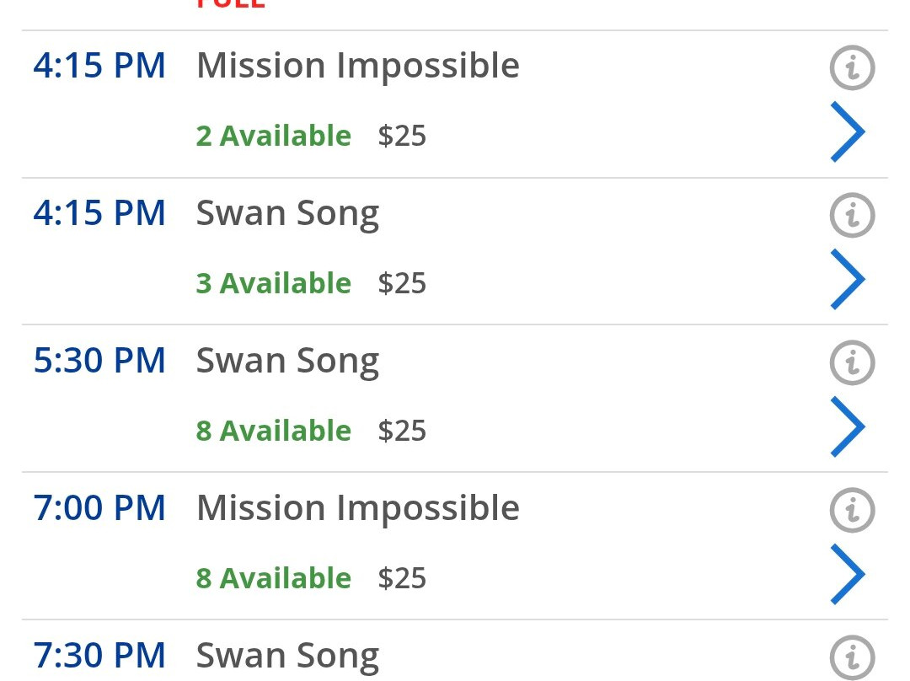Tap the 7:30 PM showtime label
The image size is (910, 681).
(x=99, y=655)
